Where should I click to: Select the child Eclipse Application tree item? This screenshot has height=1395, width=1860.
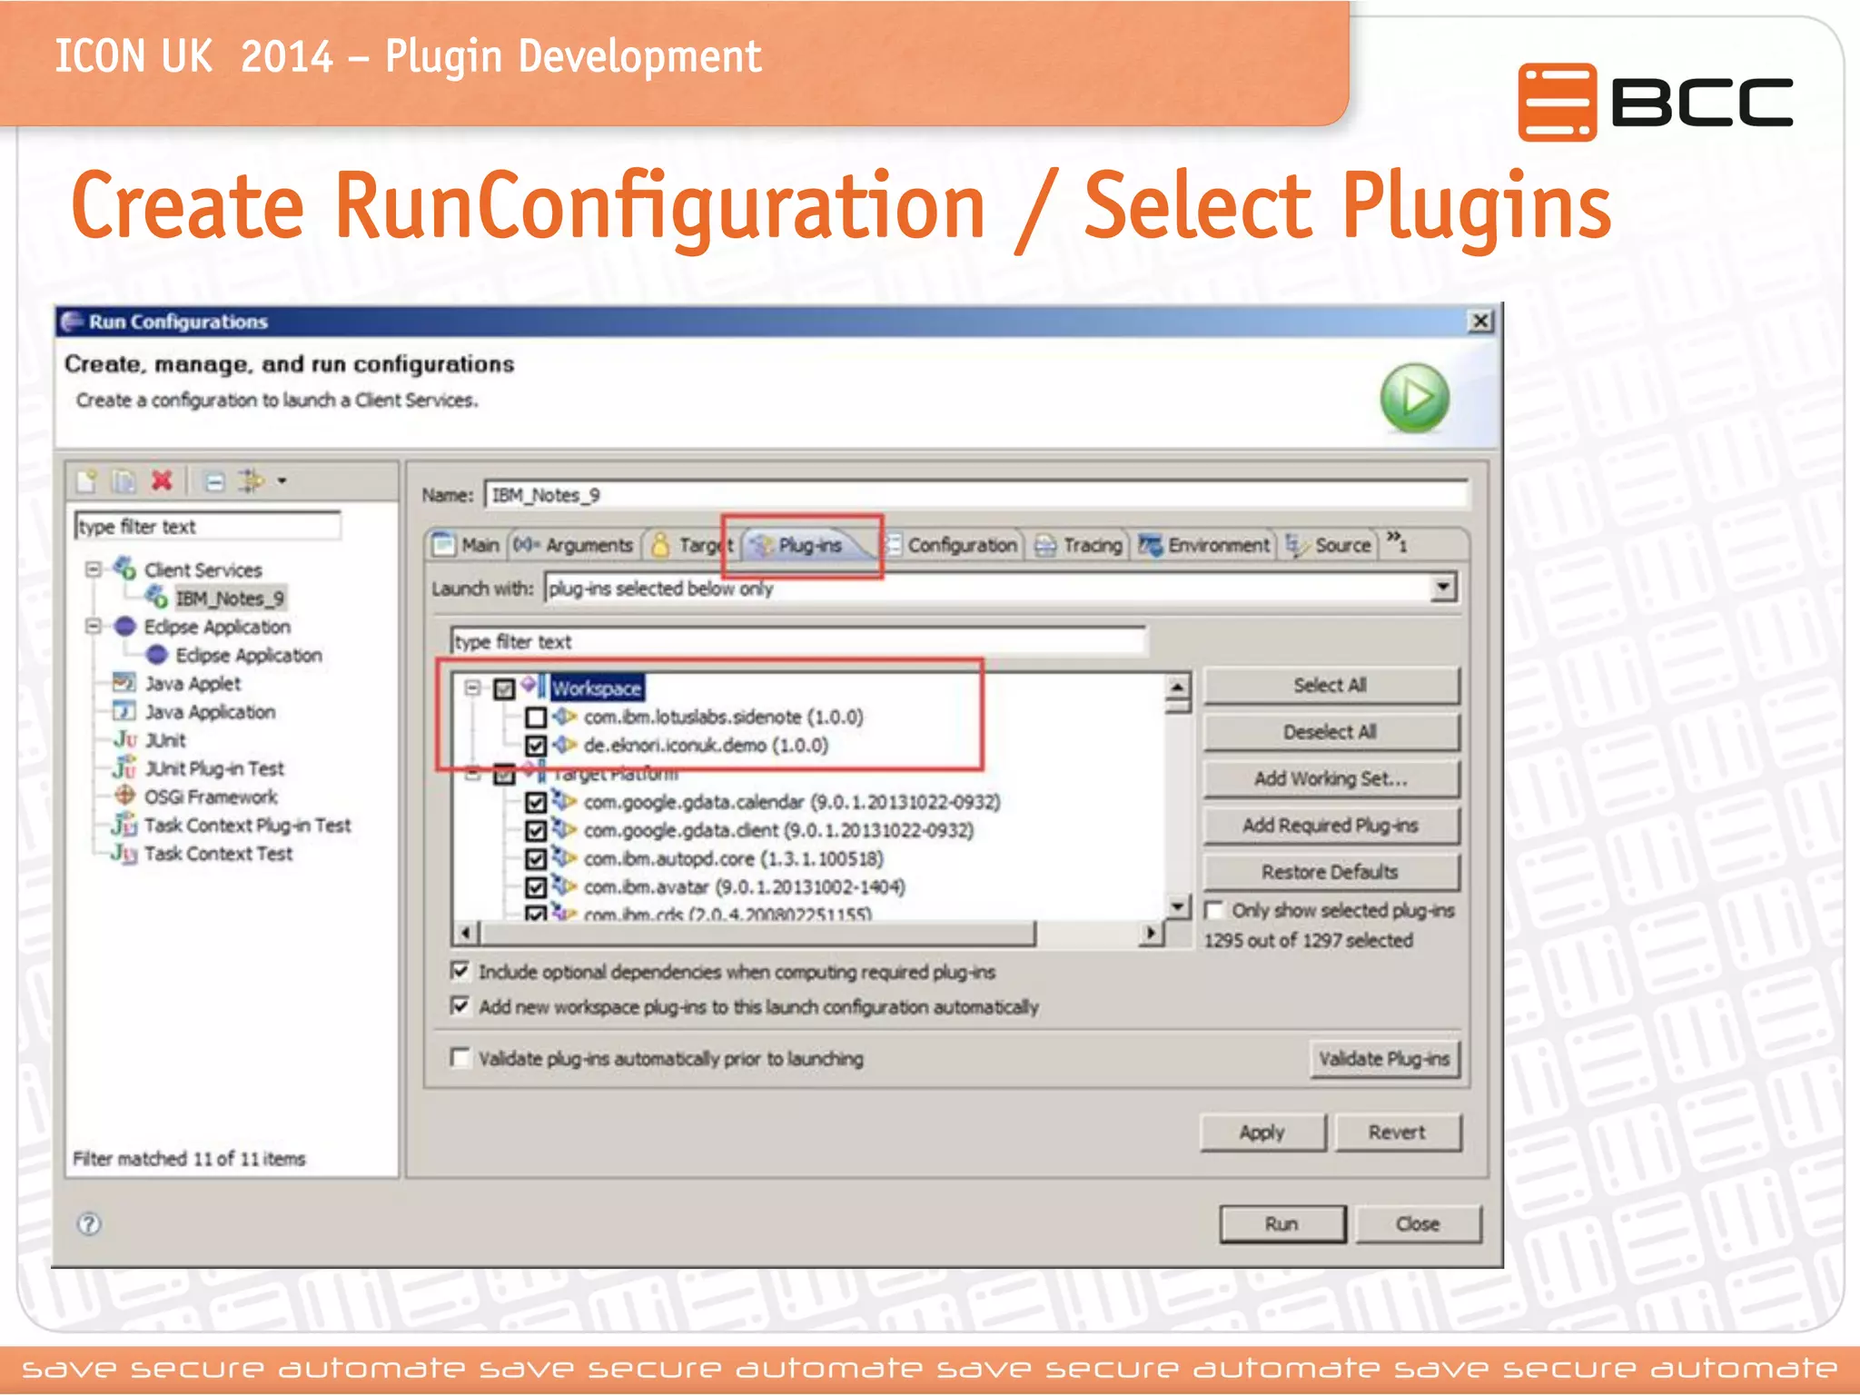tap(248, 655)
